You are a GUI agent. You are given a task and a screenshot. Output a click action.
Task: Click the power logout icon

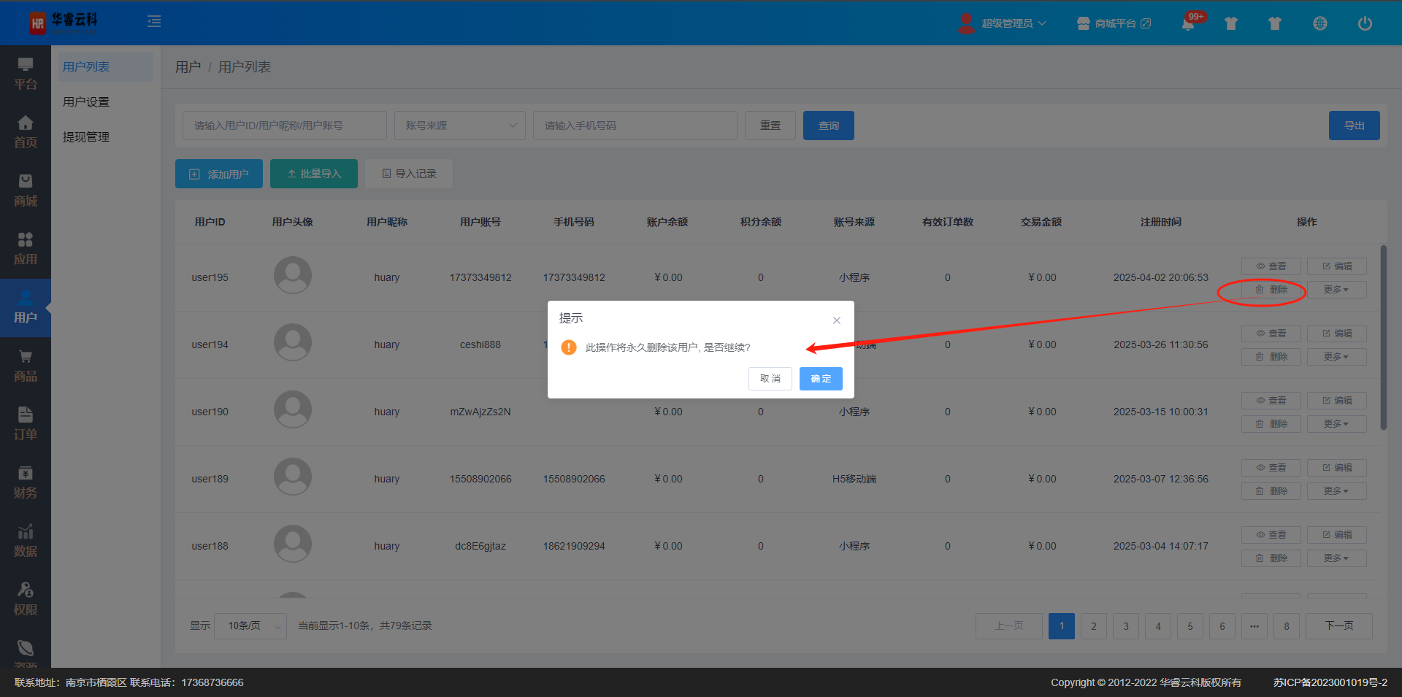(x=1364, y=23)
